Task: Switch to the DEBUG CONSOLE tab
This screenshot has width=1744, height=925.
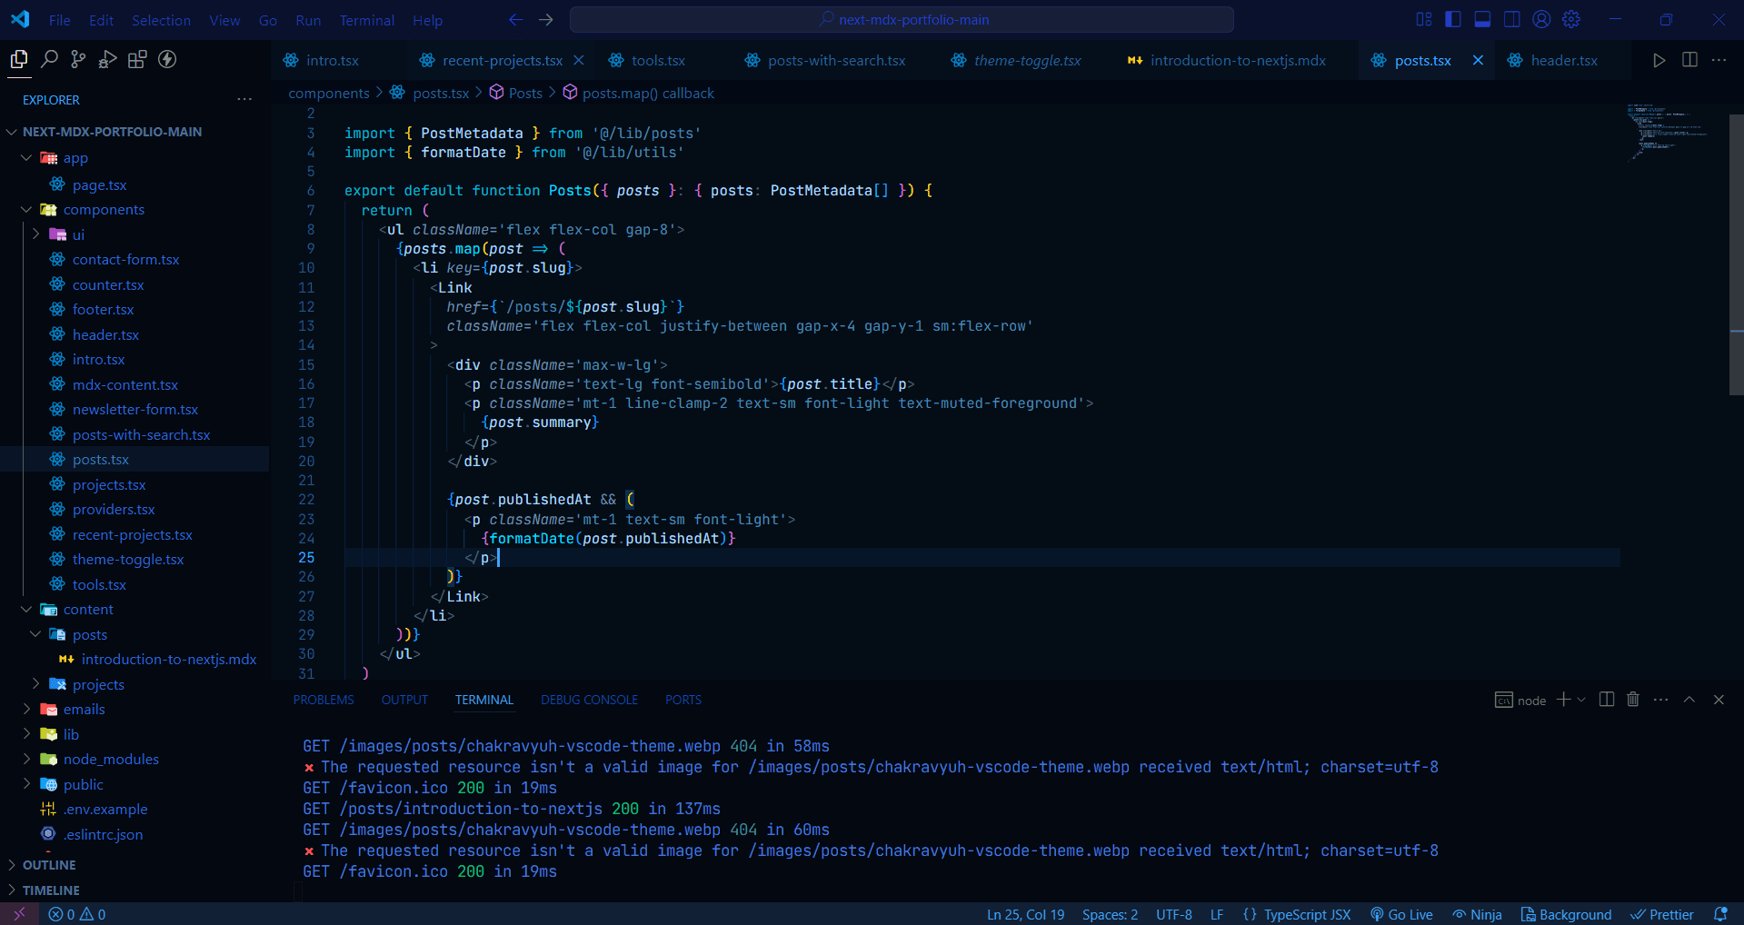Action: (589, 700)
